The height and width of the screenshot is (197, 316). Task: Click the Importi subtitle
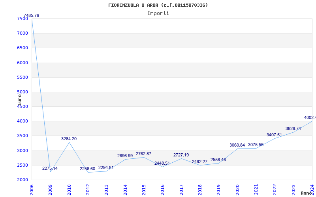(x=158, y=13)
